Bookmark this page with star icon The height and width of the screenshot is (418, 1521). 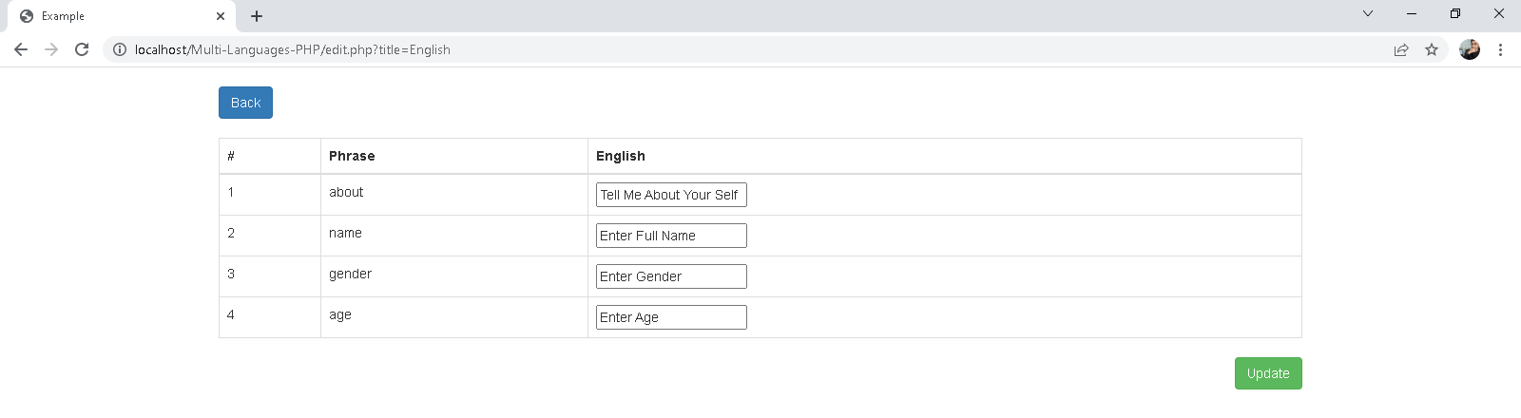1432,49
